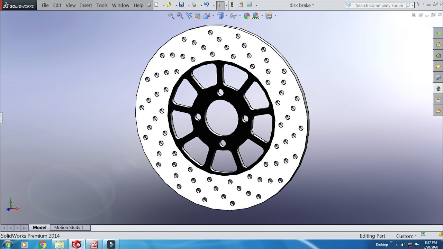The height and width of the screenshot is (249, 443).
Task: Select the Model tab
Action: click(x=39, y=228)
